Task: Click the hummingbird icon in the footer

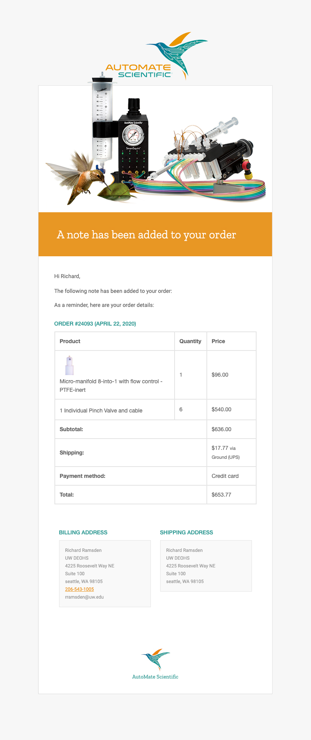Action: click(x=155, y=659)
